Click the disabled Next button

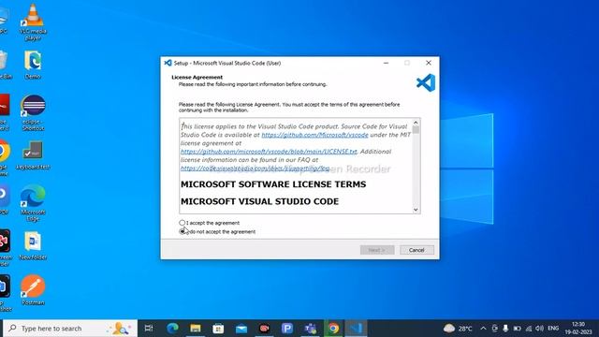[x=377, y=250]
